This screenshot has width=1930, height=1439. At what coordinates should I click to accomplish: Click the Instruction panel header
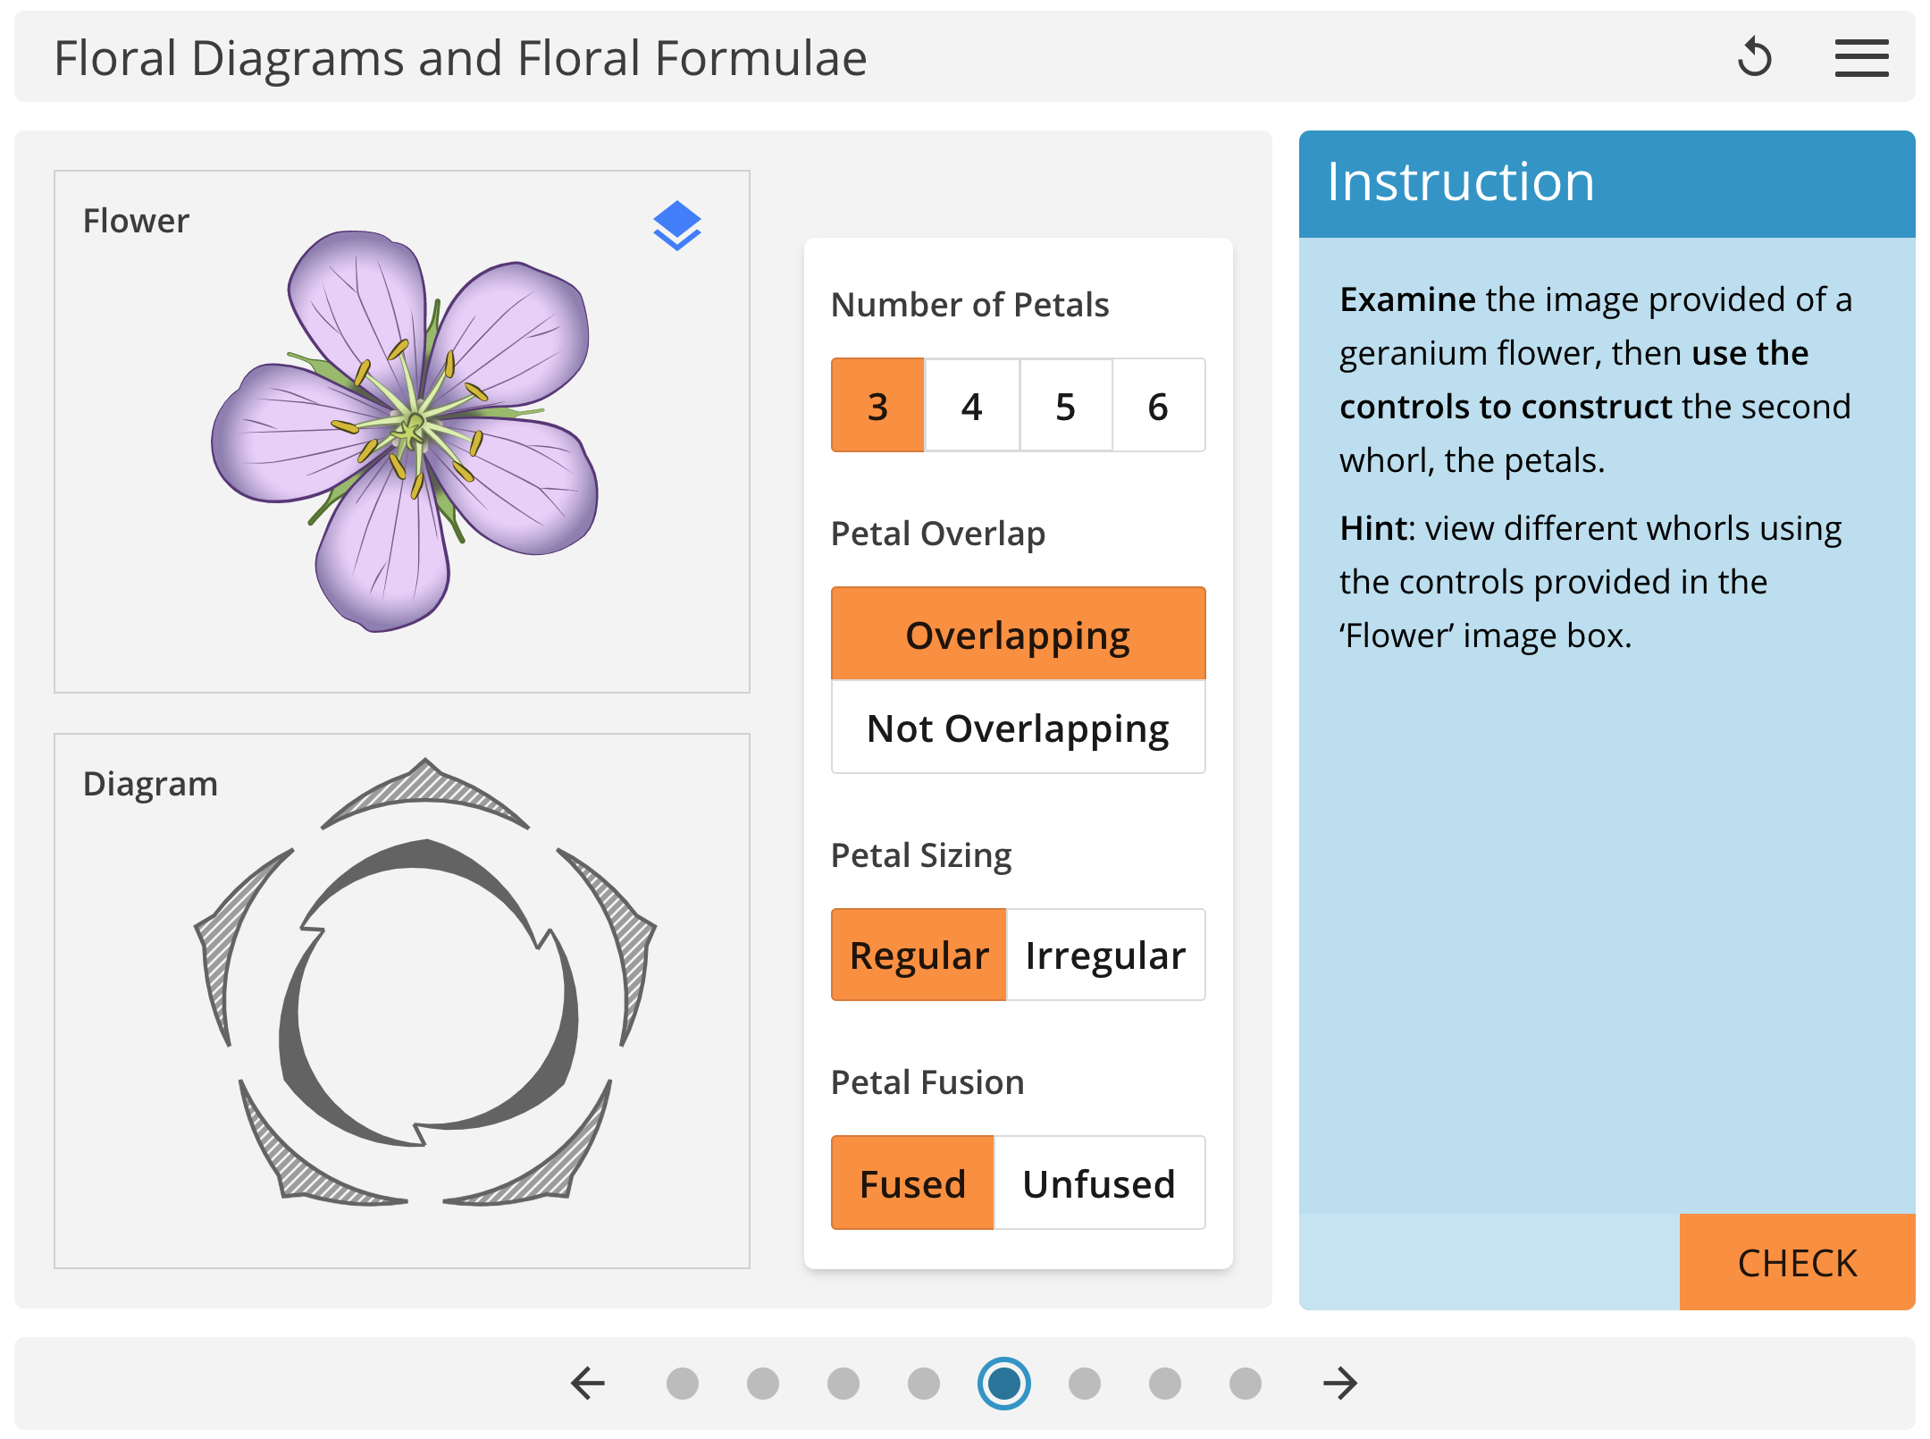(1458, 181)
